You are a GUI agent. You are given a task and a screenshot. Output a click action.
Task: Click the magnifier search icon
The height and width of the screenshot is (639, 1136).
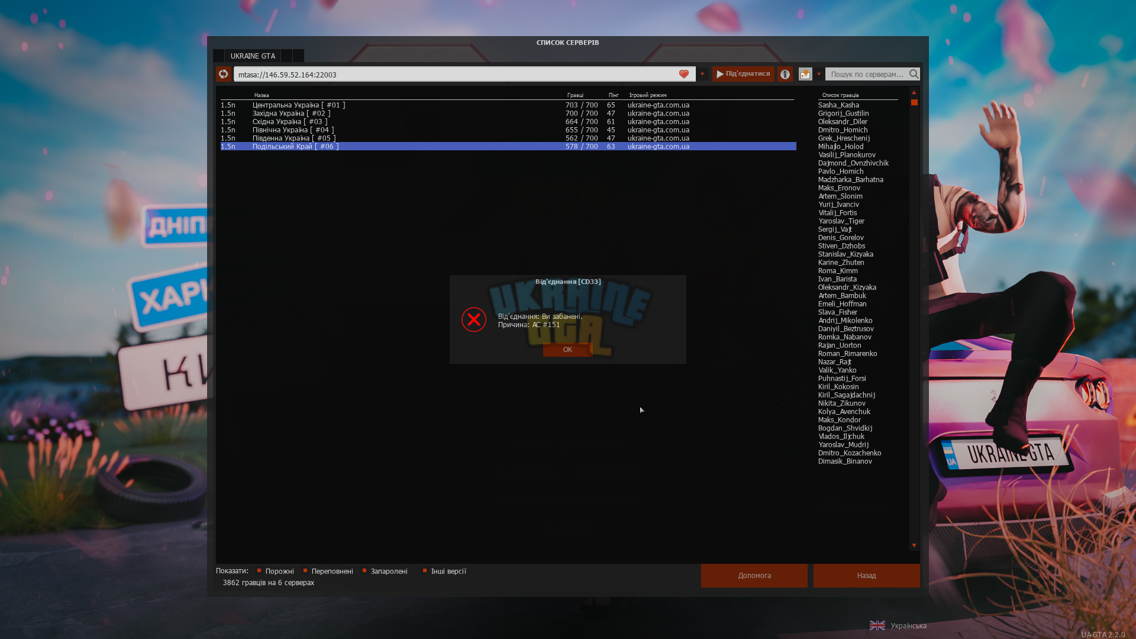click(914, 74)
